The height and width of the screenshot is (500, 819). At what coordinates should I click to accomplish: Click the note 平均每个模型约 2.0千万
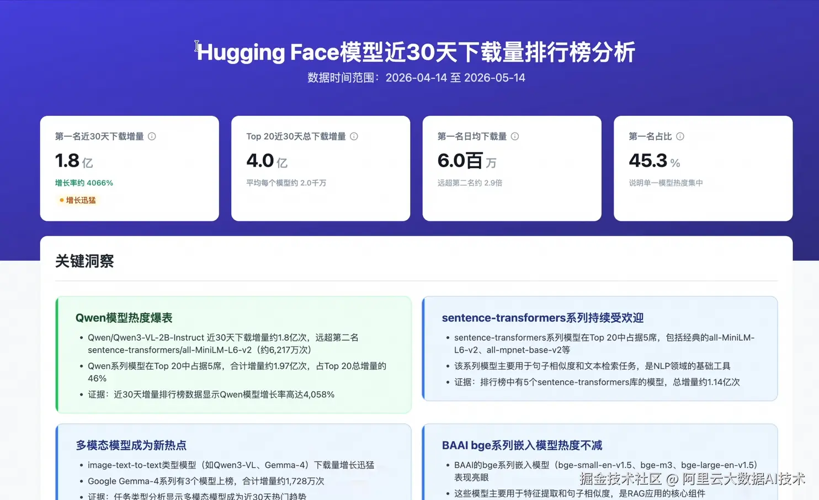(286, 183)
